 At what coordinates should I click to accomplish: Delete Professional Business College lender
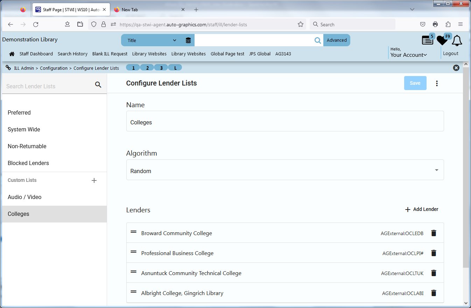click(434, 253)
